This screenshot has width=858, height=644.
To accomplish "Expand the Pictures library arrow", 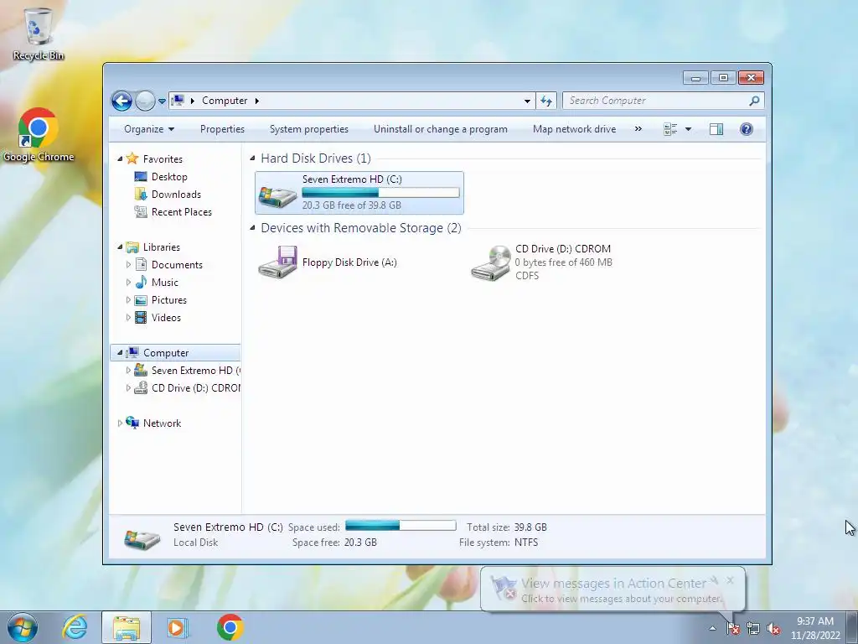I will tap(128, 300).
